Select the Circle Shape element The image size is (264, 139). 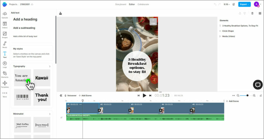(x=226, y=31)
